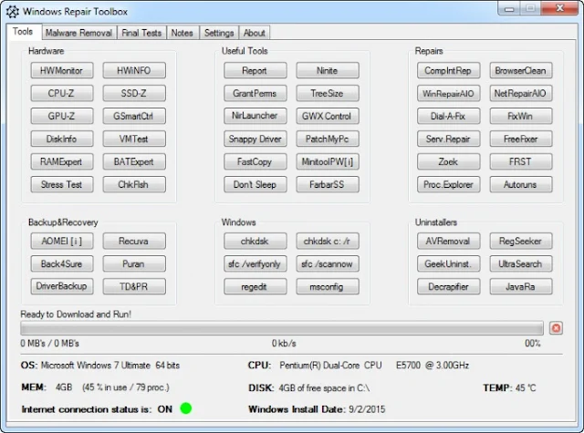Start GWX Control
584x433 pixels.
click(x=328, y=116)
